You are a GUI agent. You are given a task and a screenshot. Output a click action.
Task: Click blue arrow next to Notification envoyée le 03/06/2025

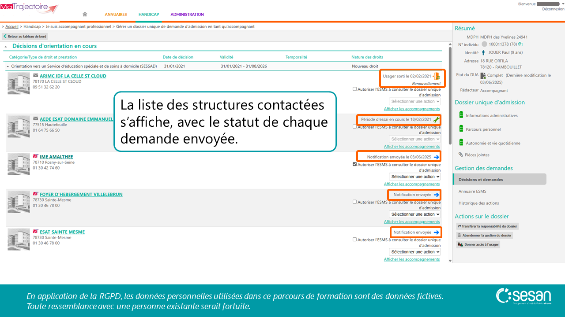[x=437, y=157]
